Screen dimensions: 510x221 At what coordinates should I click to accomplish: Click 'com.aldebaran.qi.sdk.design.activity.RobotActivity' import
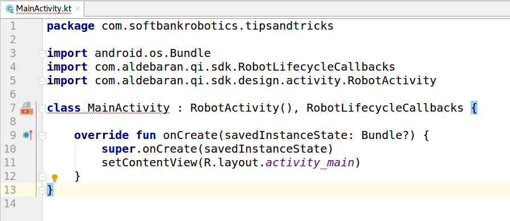click(x=266, y=81)
